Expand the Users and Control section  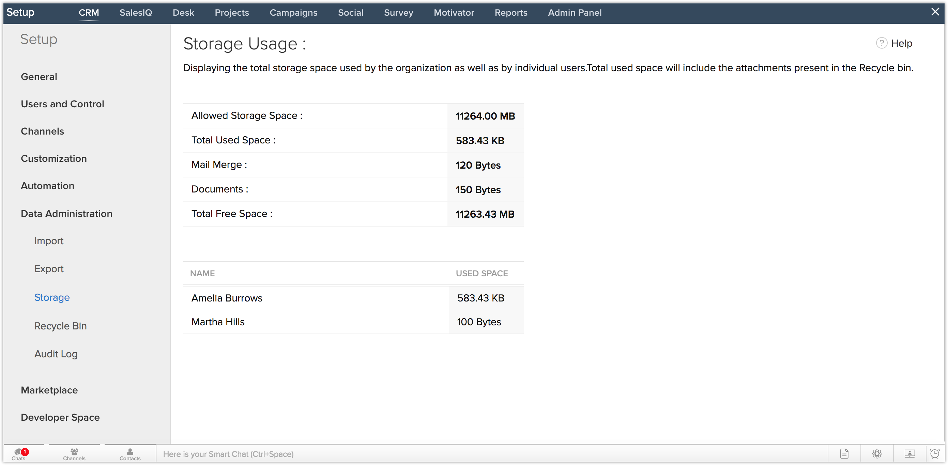[x=62, y=104]
